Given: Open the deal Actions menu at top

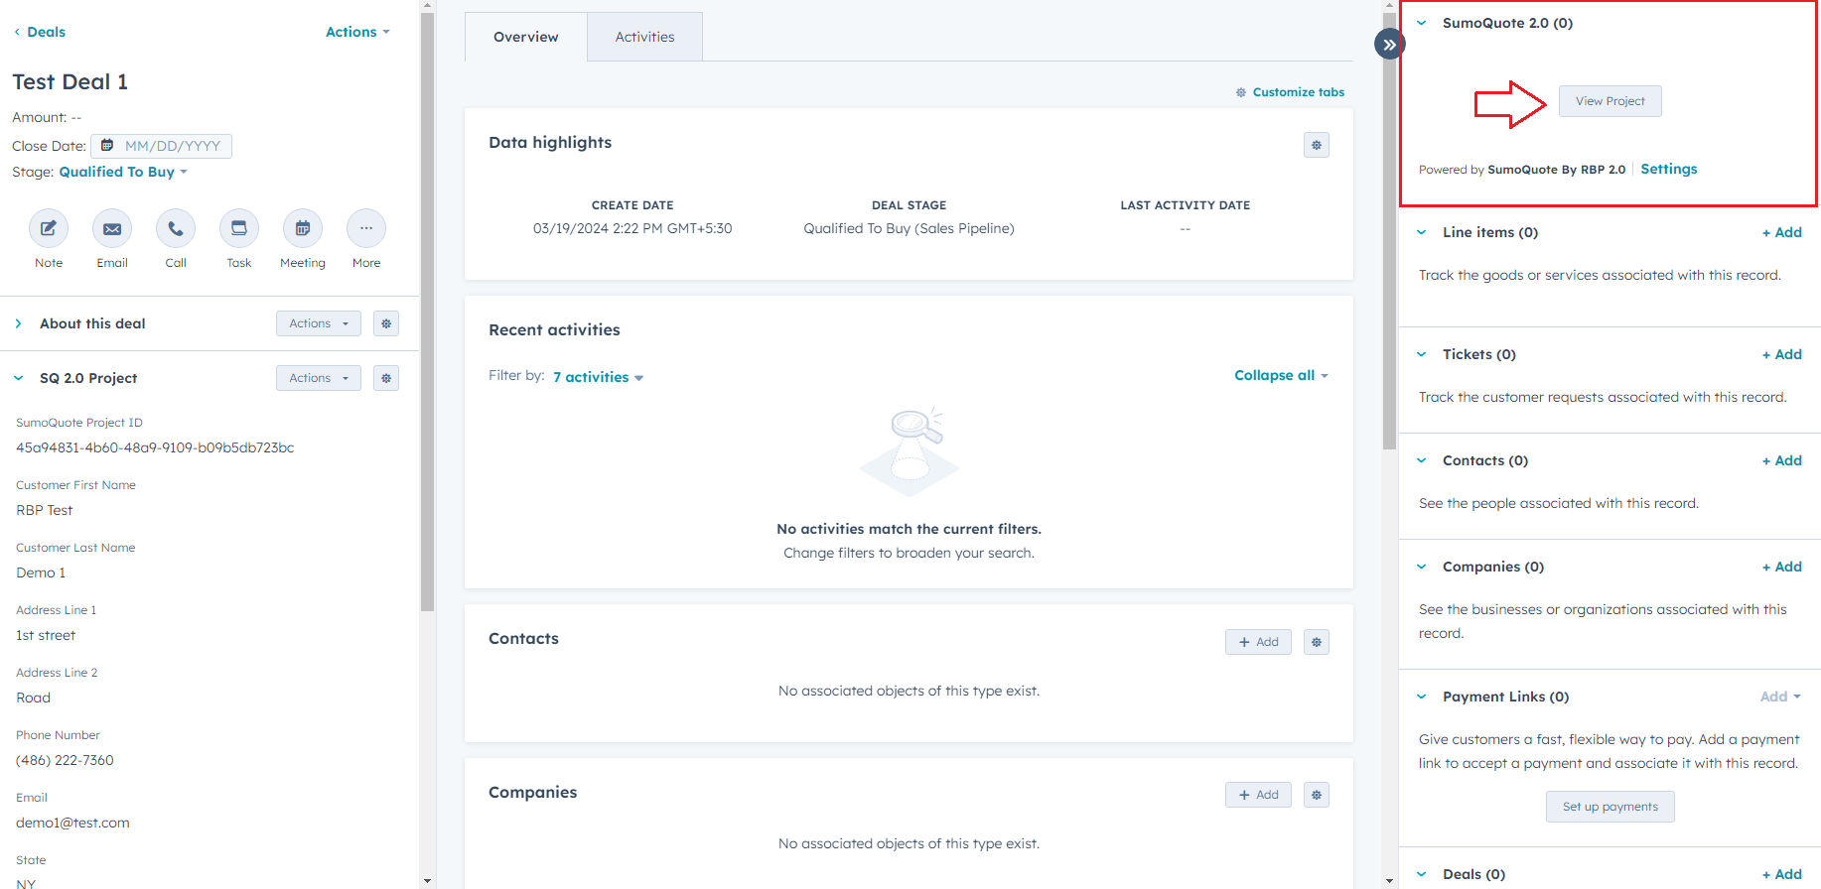Looking at the screenshot, I should click(x=357, y=32).
